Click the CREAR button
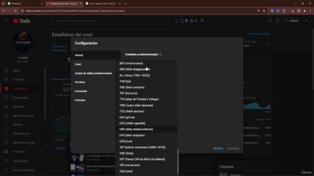Viewport: 314px width, 176px height. (x=291, y=21)
